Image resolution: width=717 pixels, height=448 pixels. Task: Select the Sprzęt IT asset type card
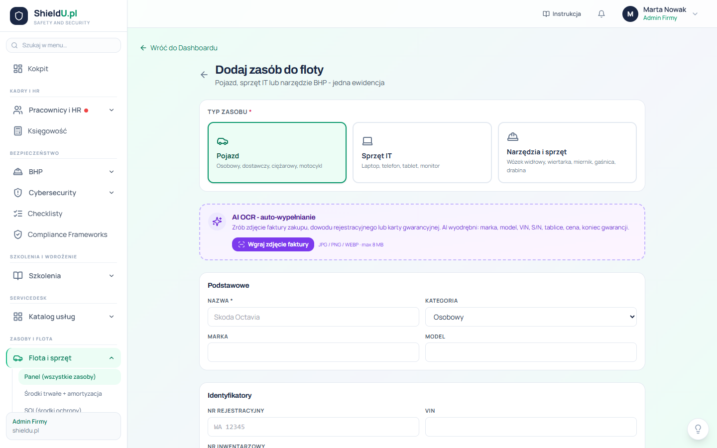[x=422, y=152]
